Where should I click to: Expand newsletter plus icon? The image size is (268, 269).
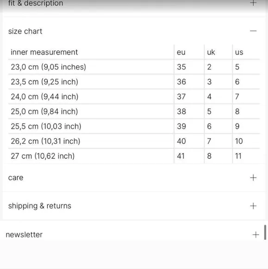click(x=256, y=235)
